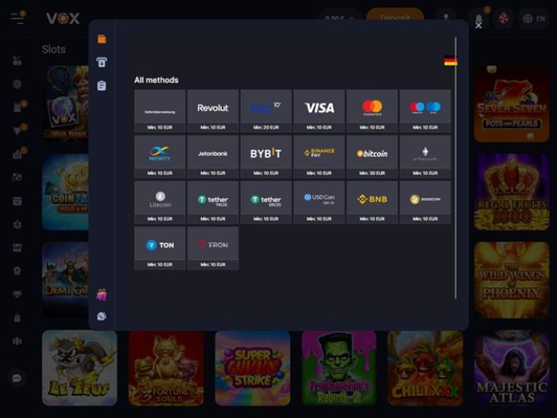Close the payment methods dialog
This screenshot has width=557, height=418.
pos(478,25)
